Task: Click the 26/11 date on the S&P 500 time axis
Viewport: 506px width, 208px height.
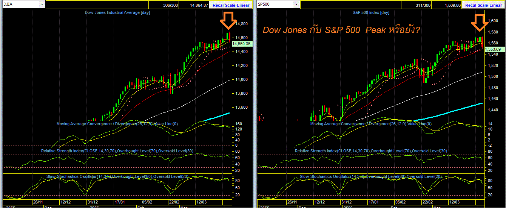Action: [292, 202]
